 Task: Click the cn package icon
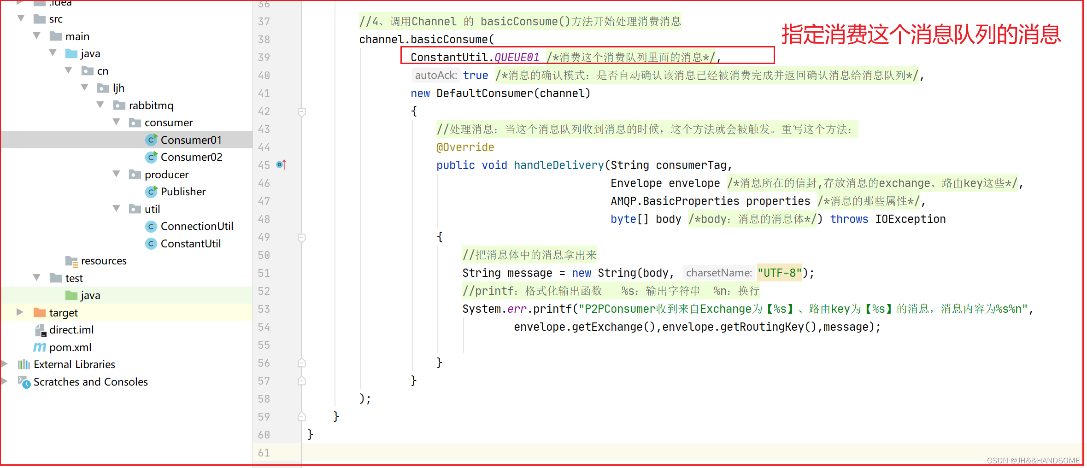click(x=88, y=70)
